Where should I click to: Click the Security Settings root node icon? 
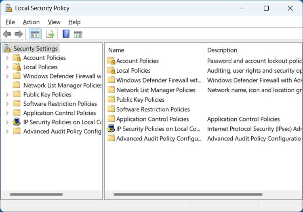coord(7,48)
